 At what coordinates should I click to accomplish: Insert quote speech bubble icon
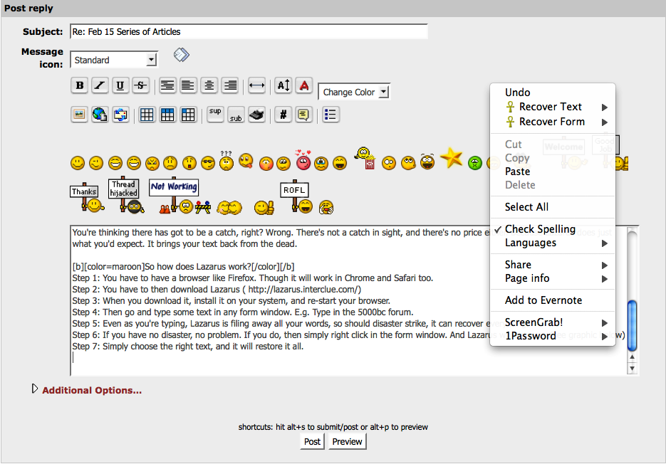(x=303, y=115)
